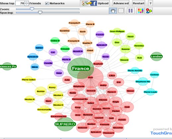Click the Marie-Amélie node

135,70
